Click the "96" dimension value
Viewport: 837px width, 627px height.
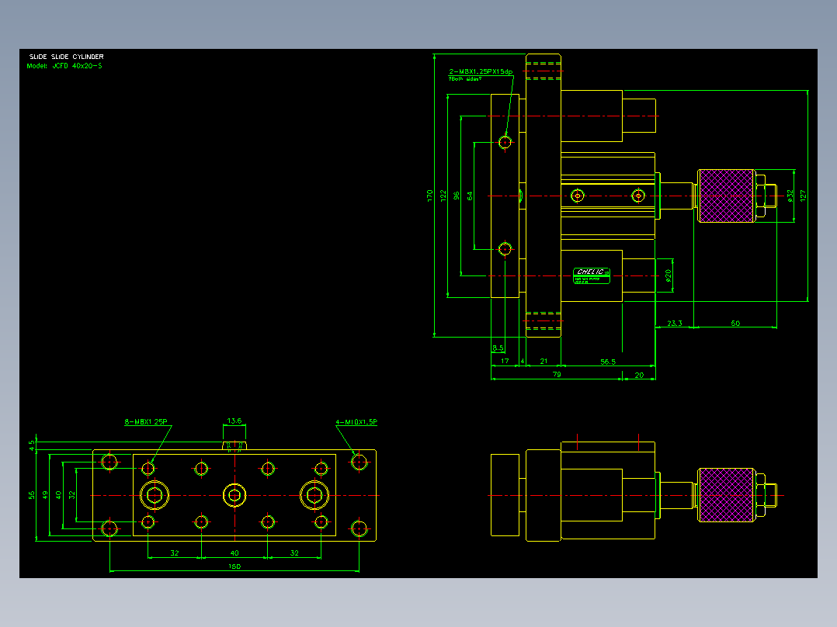[457, 196]
